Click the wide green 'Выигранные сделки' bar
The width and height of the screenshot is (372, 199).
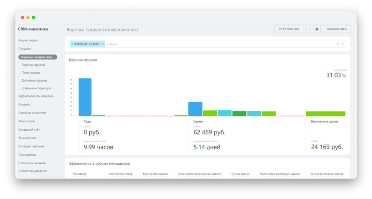(x=325, y=114)
